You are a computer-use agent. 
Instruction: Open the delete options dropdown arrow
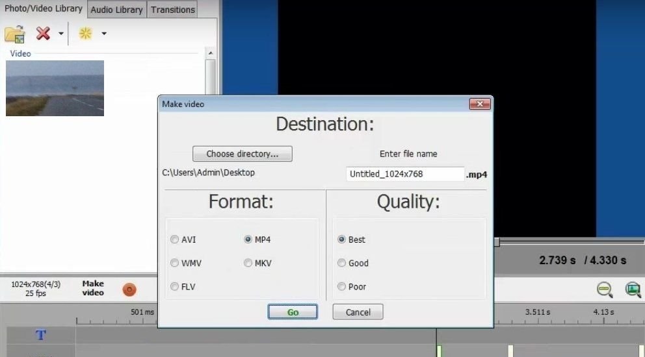coord(61,34)
